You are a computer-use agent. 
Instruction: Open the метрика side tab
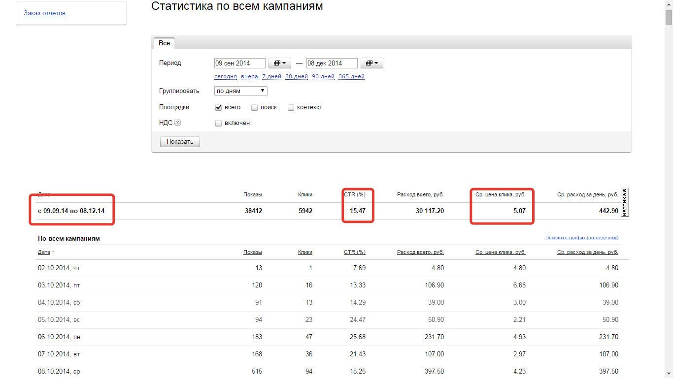coord(625,202)
